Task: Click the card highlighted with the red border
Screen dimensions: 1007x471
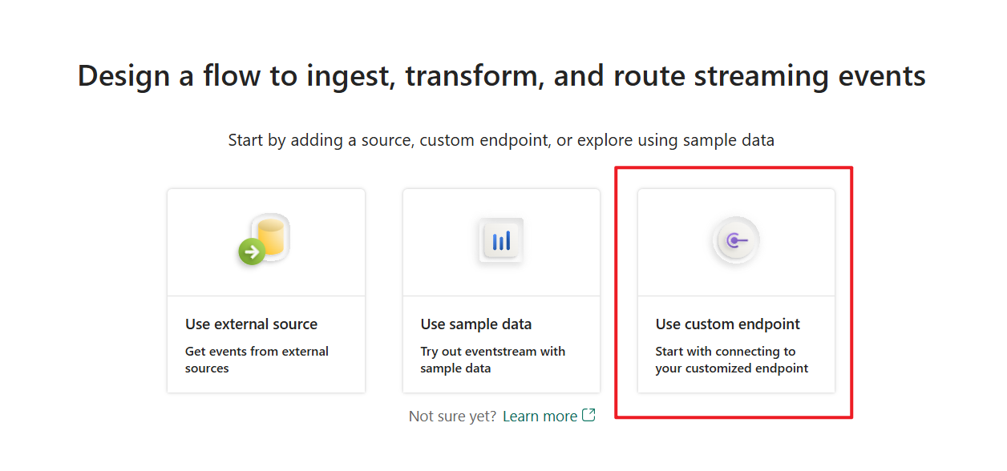Action: click(735, 290)
